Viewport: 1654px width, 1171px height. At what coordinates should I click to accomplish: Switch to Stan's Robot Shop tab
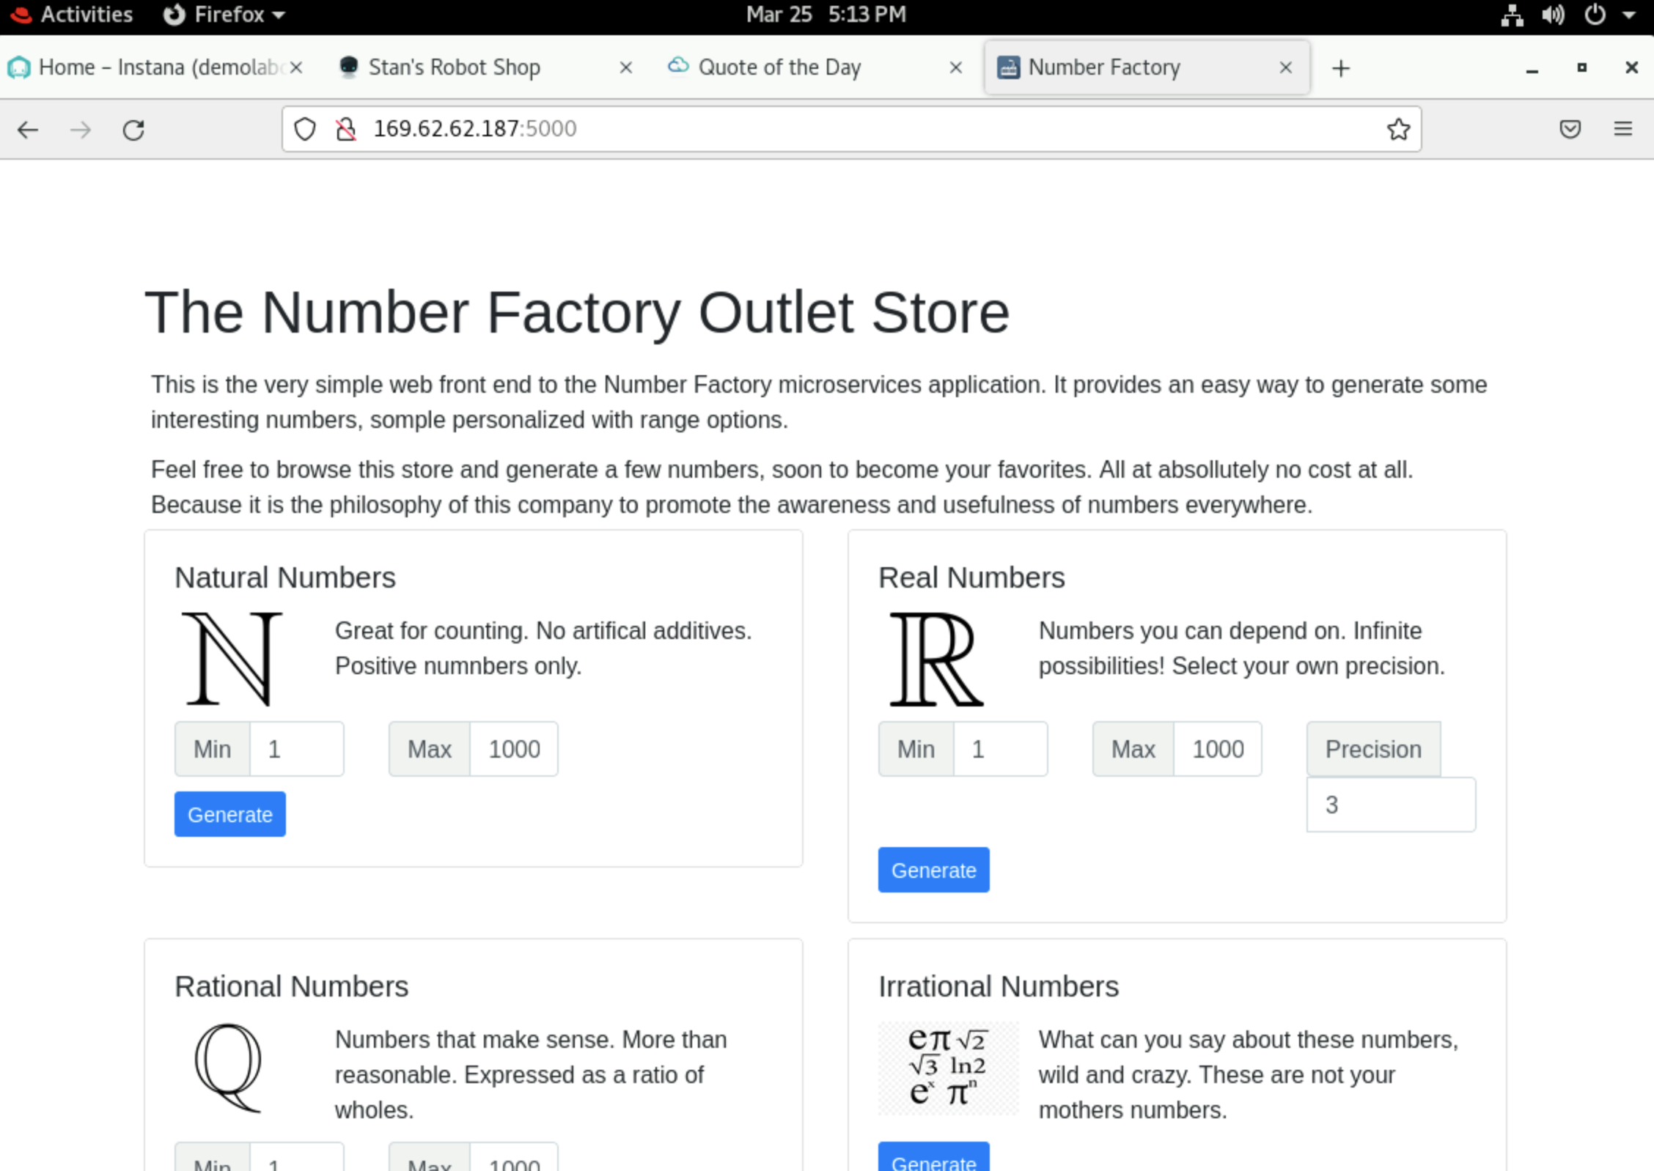click(x=484, y=67)
